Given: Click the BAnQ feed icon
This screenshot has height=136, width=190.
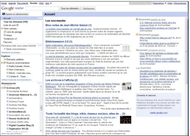Looking at the screenshot, I should tap(7, 73).
